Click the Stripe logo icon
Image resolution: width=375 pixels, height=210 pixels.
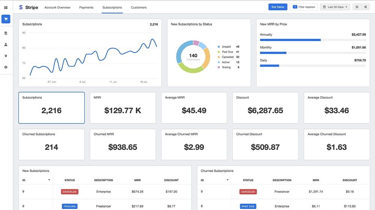pos(21,7)
